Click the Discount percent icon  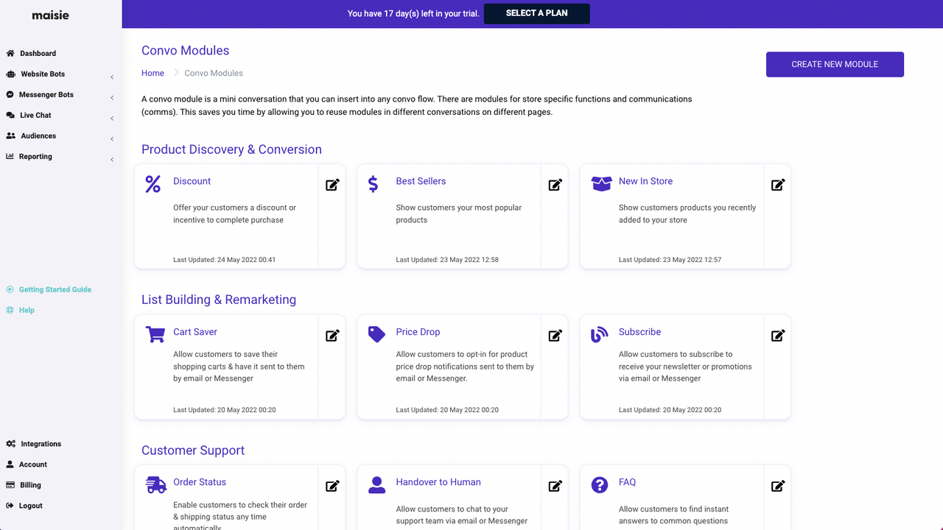153,184
